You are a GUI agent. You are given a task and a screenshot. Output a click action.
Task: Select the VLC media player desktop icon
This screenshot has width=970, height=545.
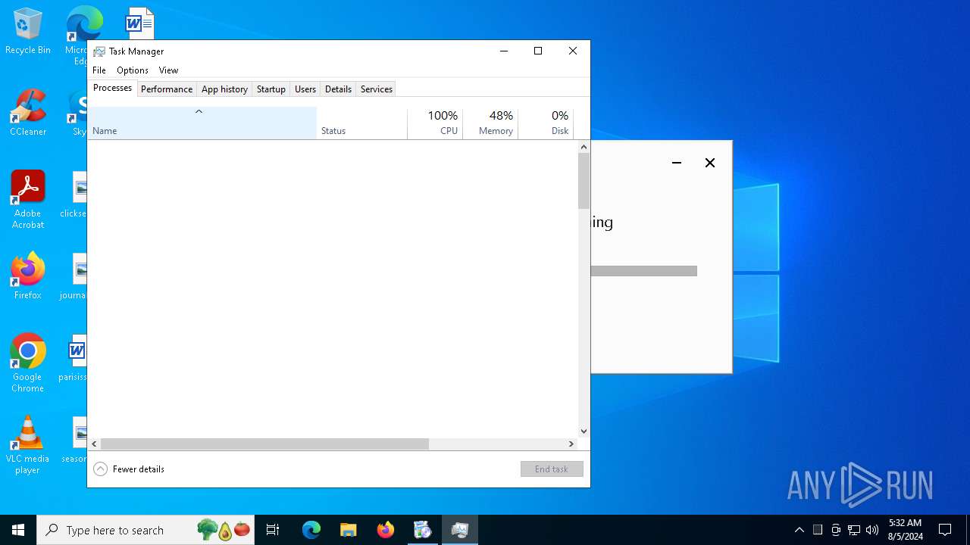(28, 445)
